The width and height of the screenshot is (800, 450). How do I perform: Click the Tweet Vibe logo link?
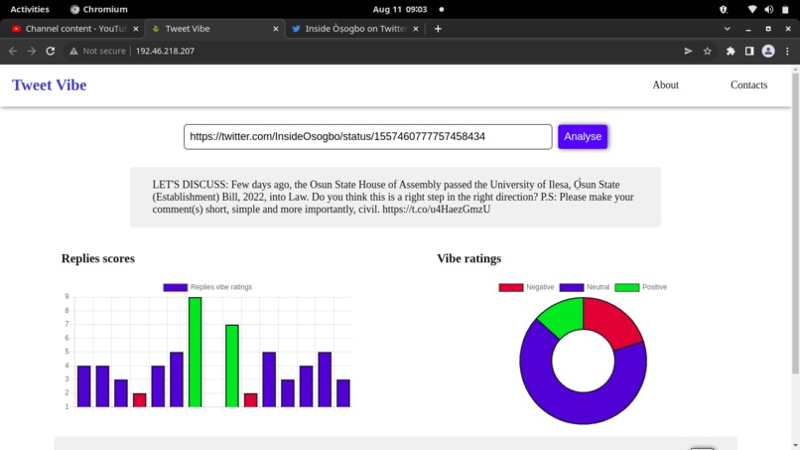pos(49,84)
